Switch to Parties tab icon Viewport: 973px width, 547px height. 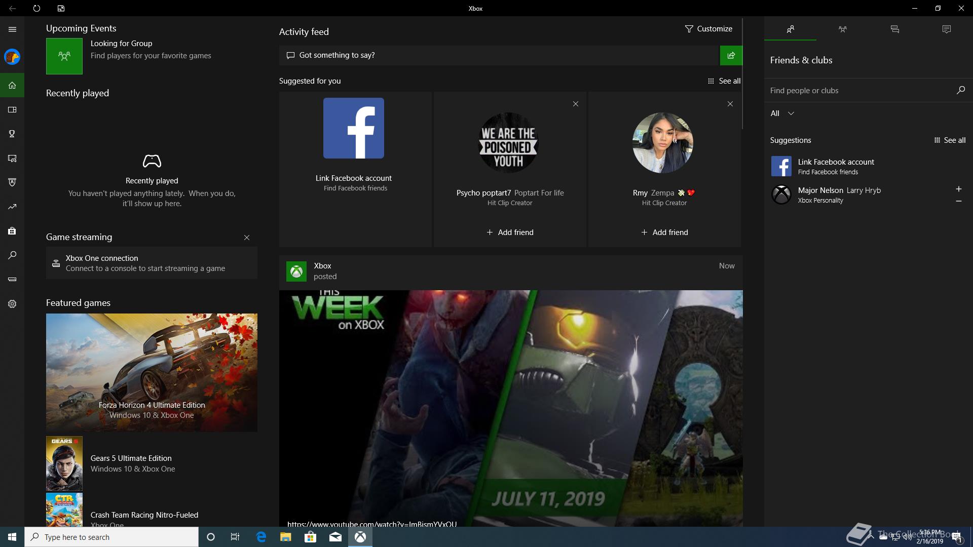pyautogui.click(x=842, y=29)
